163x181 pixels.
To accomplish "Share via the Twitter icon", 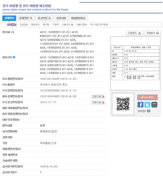I will pyautogui.click(x=147, y=105).
